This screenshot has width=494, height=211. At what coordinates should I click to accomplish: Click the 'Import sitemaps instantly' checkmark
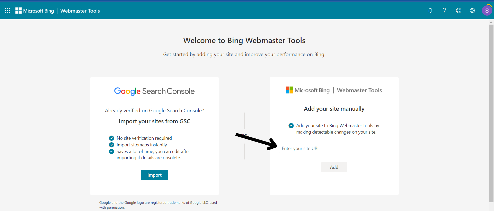click(111, 145)
